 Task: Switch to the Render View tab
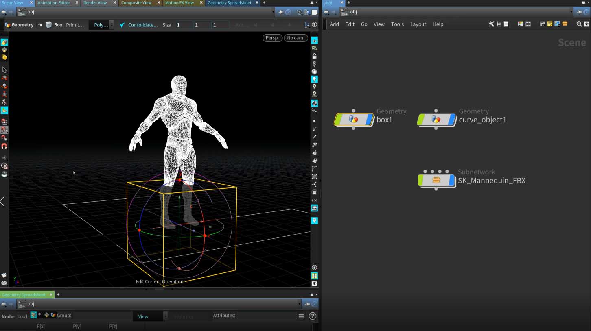pos(95,3)
